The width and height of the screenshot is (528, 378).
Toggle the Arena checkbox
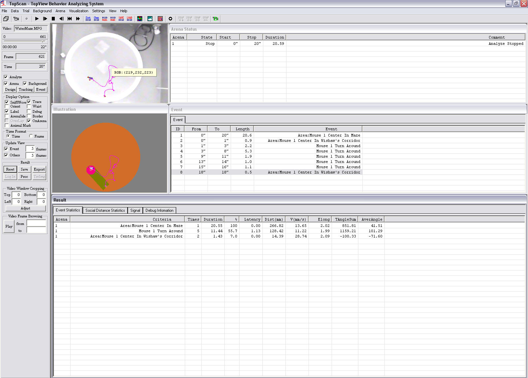(x=6, y=83)
